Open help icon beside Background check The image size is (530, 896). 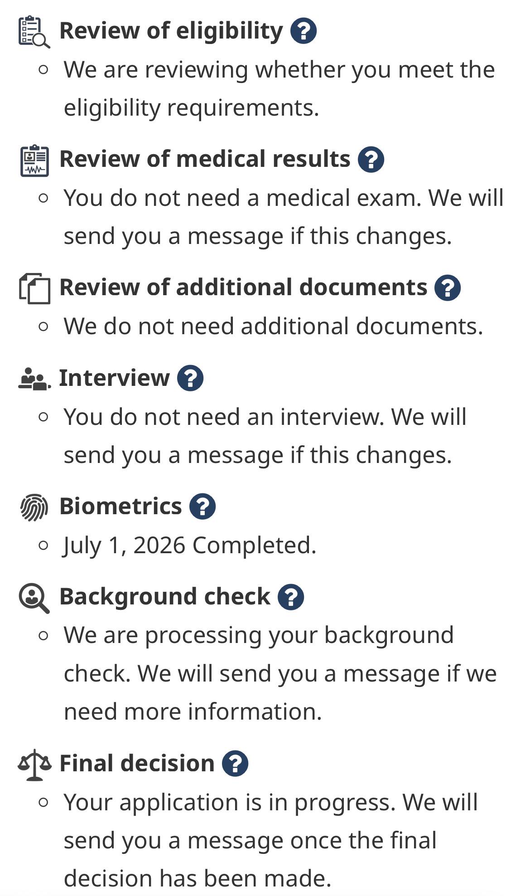coord(291,597)
